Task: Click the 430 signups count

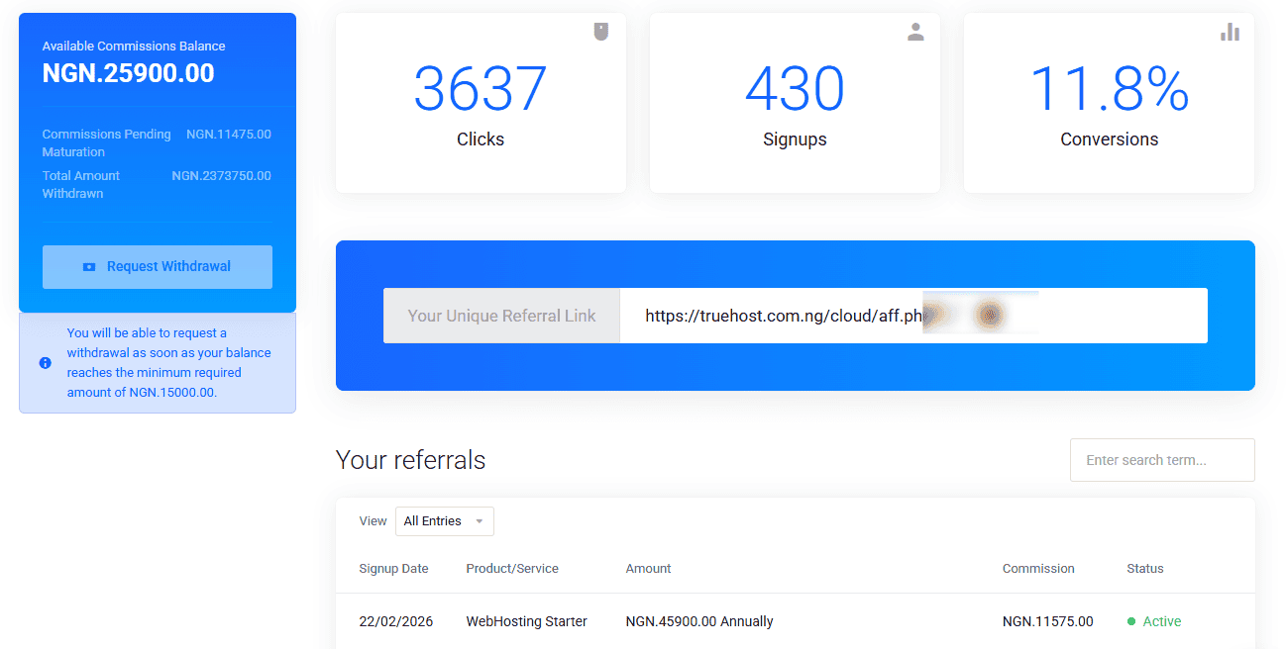Action: coord(795,89)
